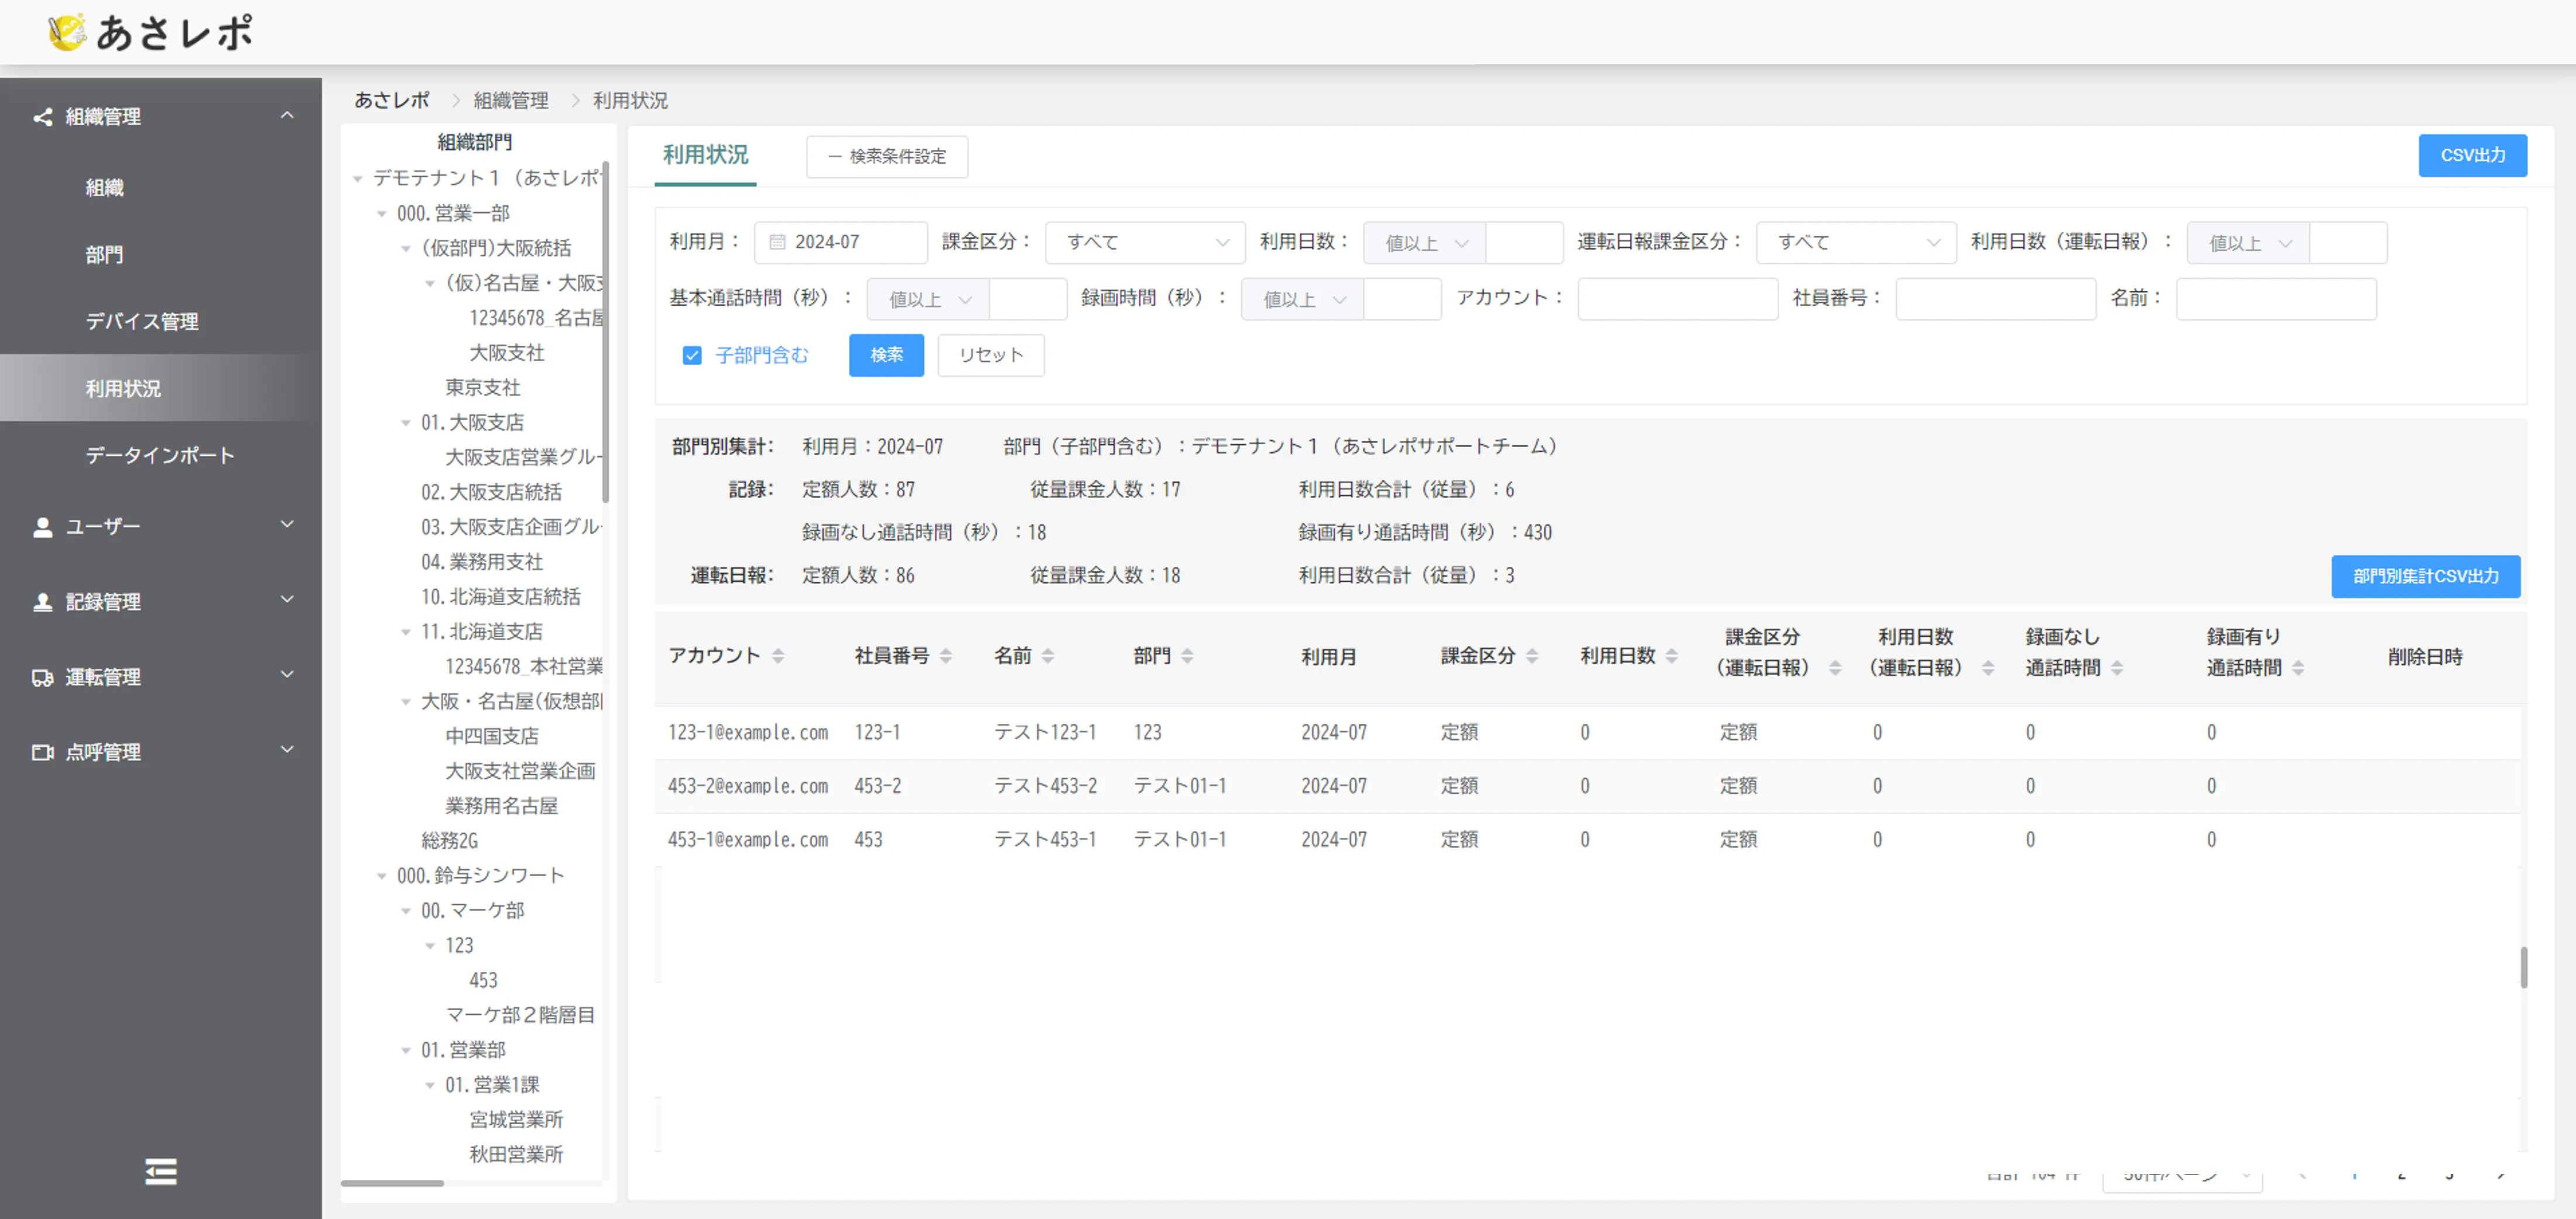Image resolution: width=2576 pixels, height=1219 pixels.
Task: Collapse the 000.鈴与シンワート tree node
Action: click(x=381, y=876)
